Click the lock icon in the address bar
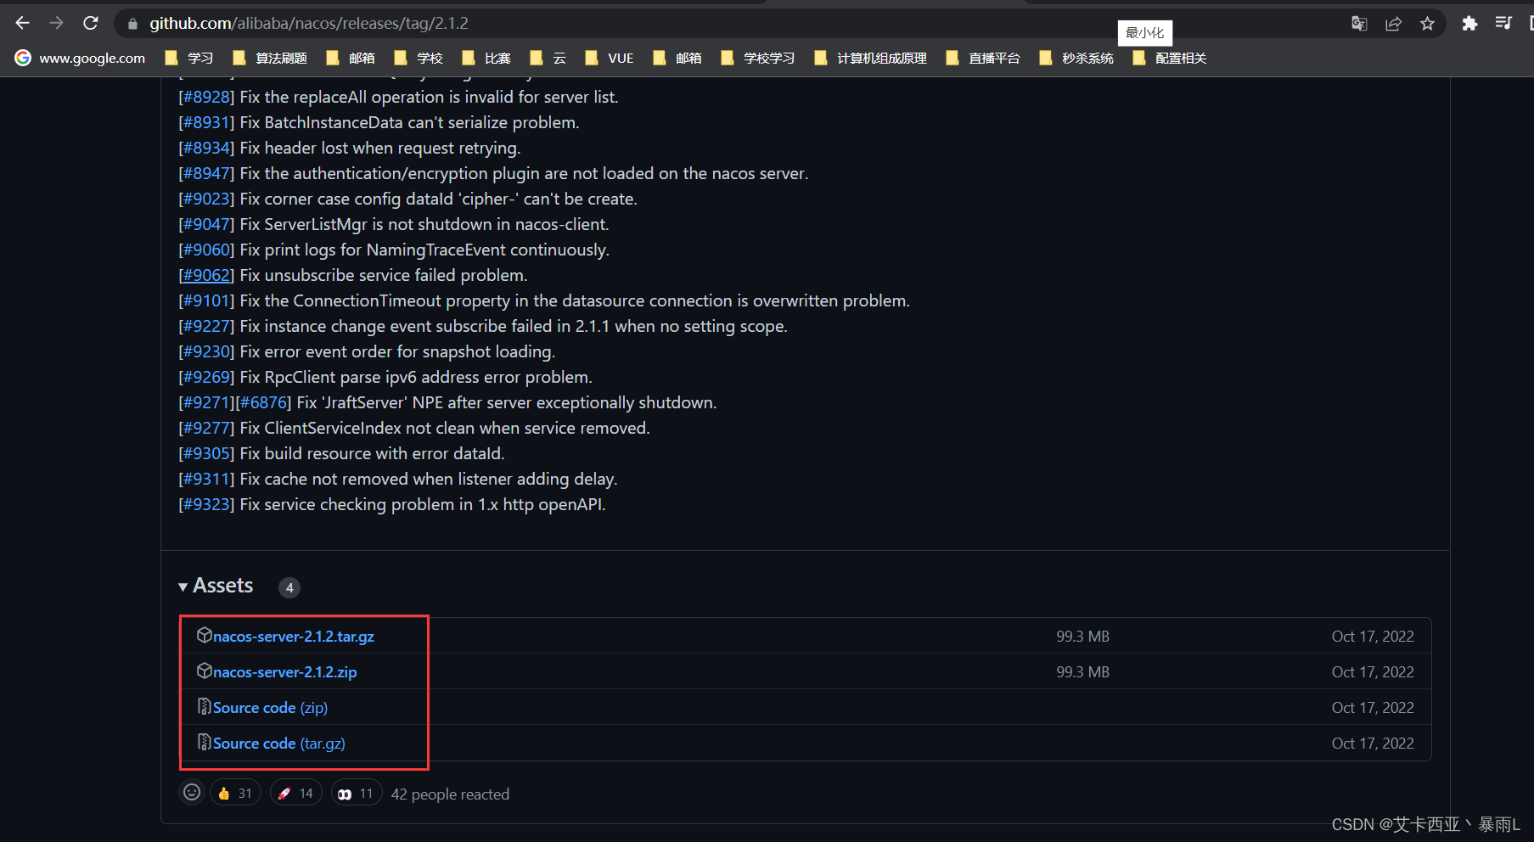The width and height of the screenshot is (1534, 842). [132, 24]
